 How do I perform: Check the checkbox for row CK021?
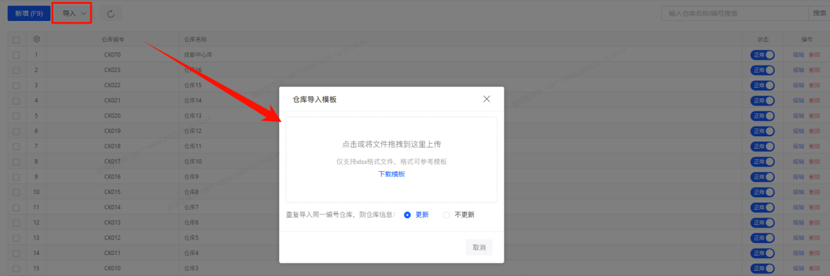click(16, 100)
